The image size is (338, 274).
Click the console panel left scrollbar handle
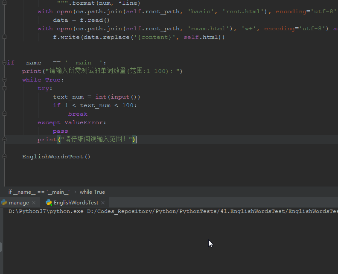coord(1,247)
